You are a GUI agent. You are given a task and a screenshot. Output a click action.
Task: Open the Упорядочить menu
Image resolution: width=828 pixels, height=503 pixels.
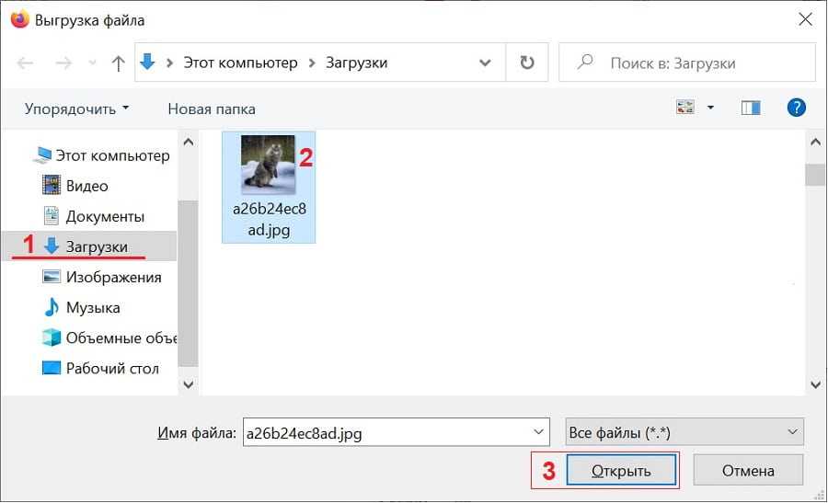click(x=76, y=109)
